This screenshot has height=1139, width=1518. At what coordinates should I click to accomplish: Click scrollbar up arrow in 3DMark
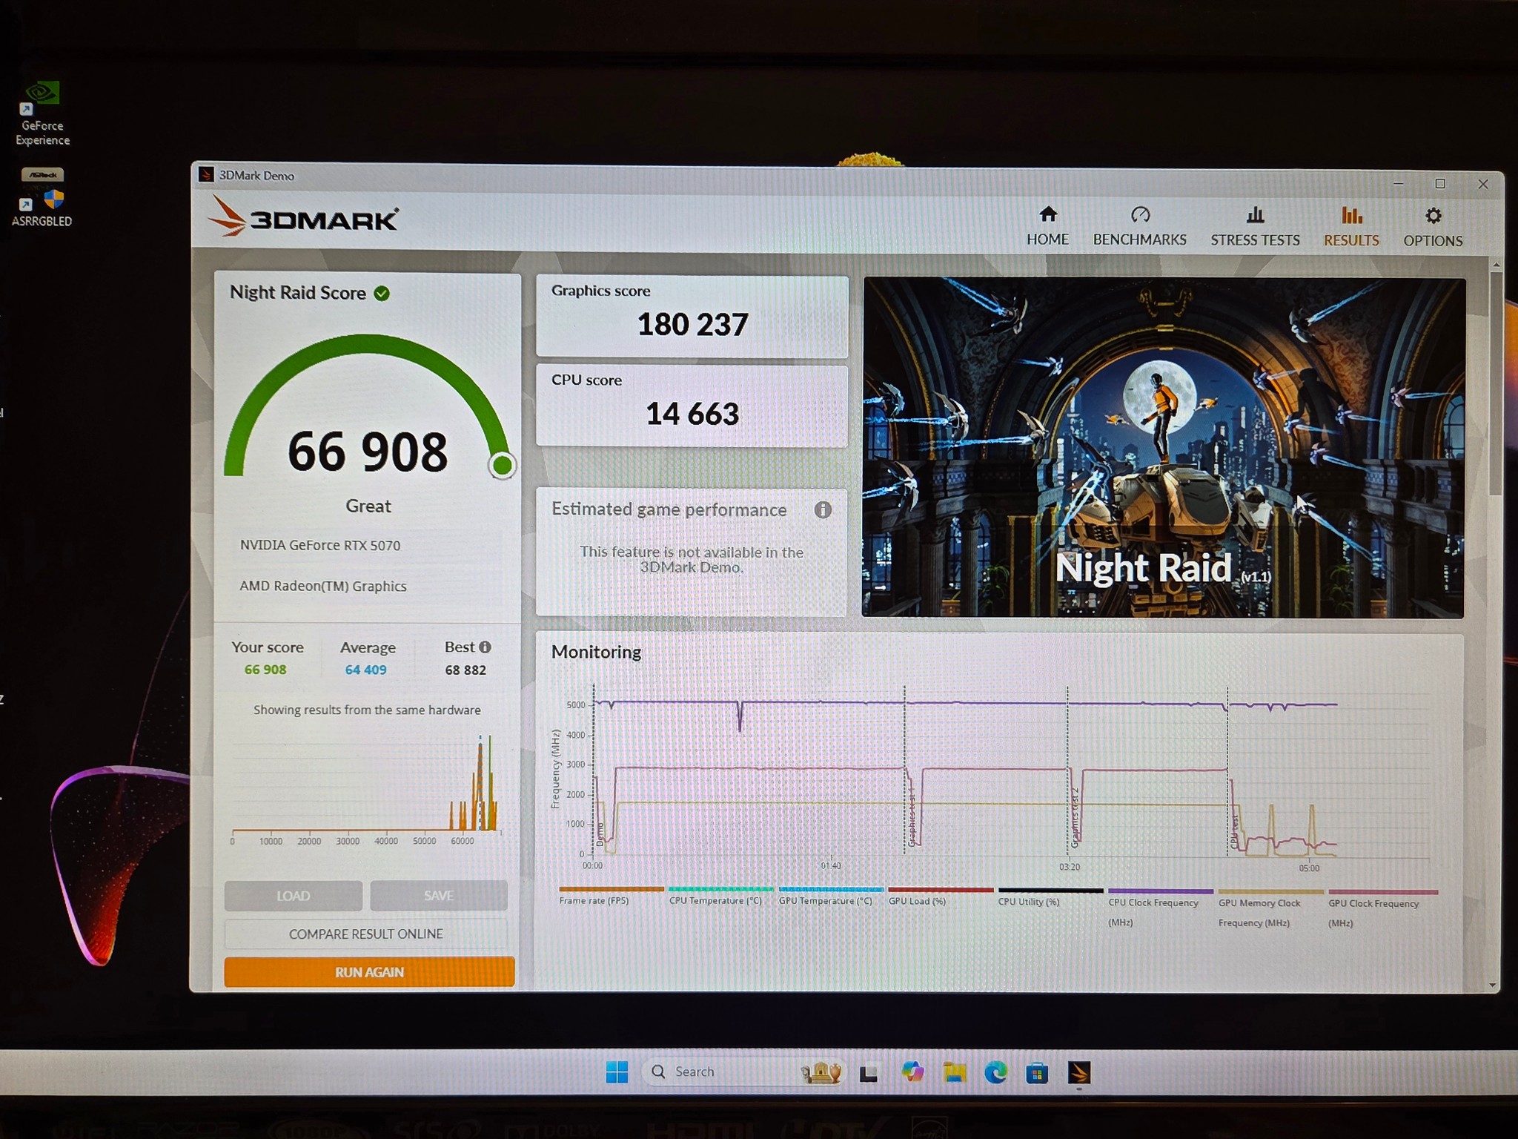click(1496, 264)
